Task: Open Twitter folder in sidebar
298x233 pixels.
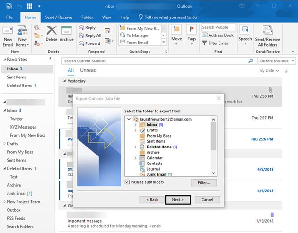Action: [x=17, y=119]
